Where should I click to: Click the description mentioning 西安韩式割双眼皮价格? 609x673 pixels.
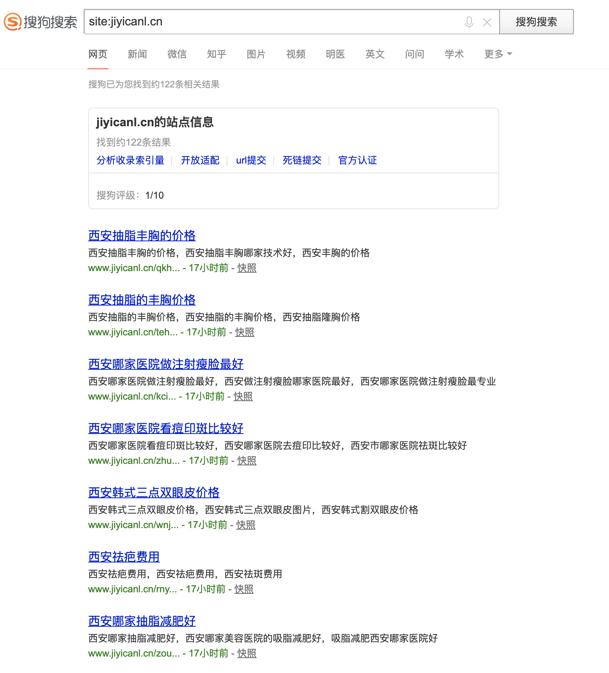[253, 510]
